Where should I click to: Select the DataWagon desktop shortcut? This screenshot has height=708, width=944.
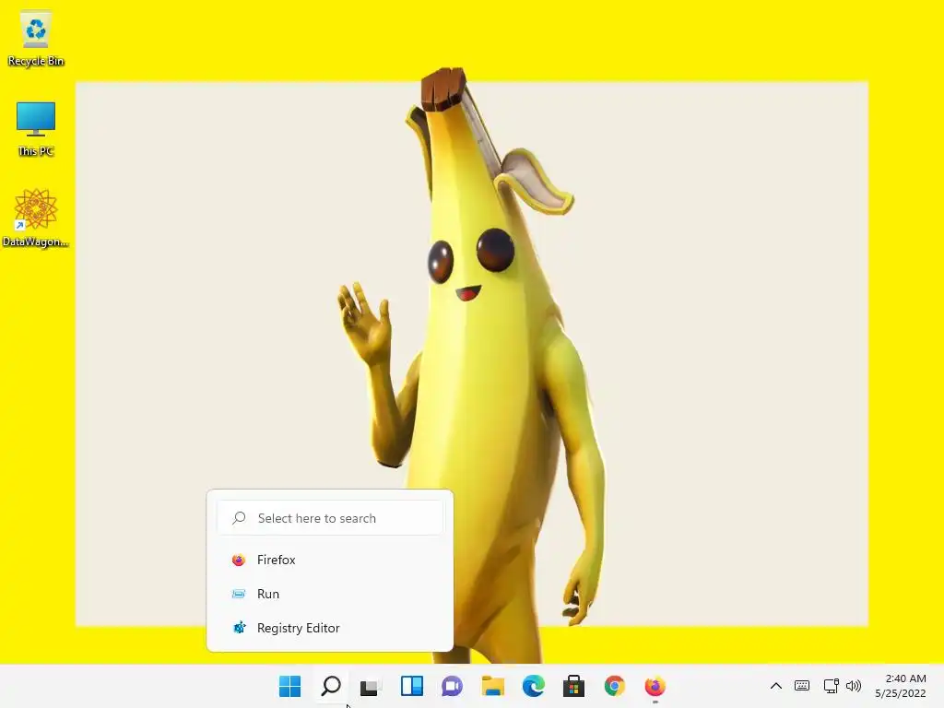point(36,218)
